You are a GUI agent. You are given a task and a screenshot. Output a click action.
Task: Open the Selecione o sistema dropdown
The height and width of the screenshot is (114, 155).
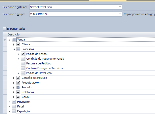pyautogui.click(x=75, y=7)
